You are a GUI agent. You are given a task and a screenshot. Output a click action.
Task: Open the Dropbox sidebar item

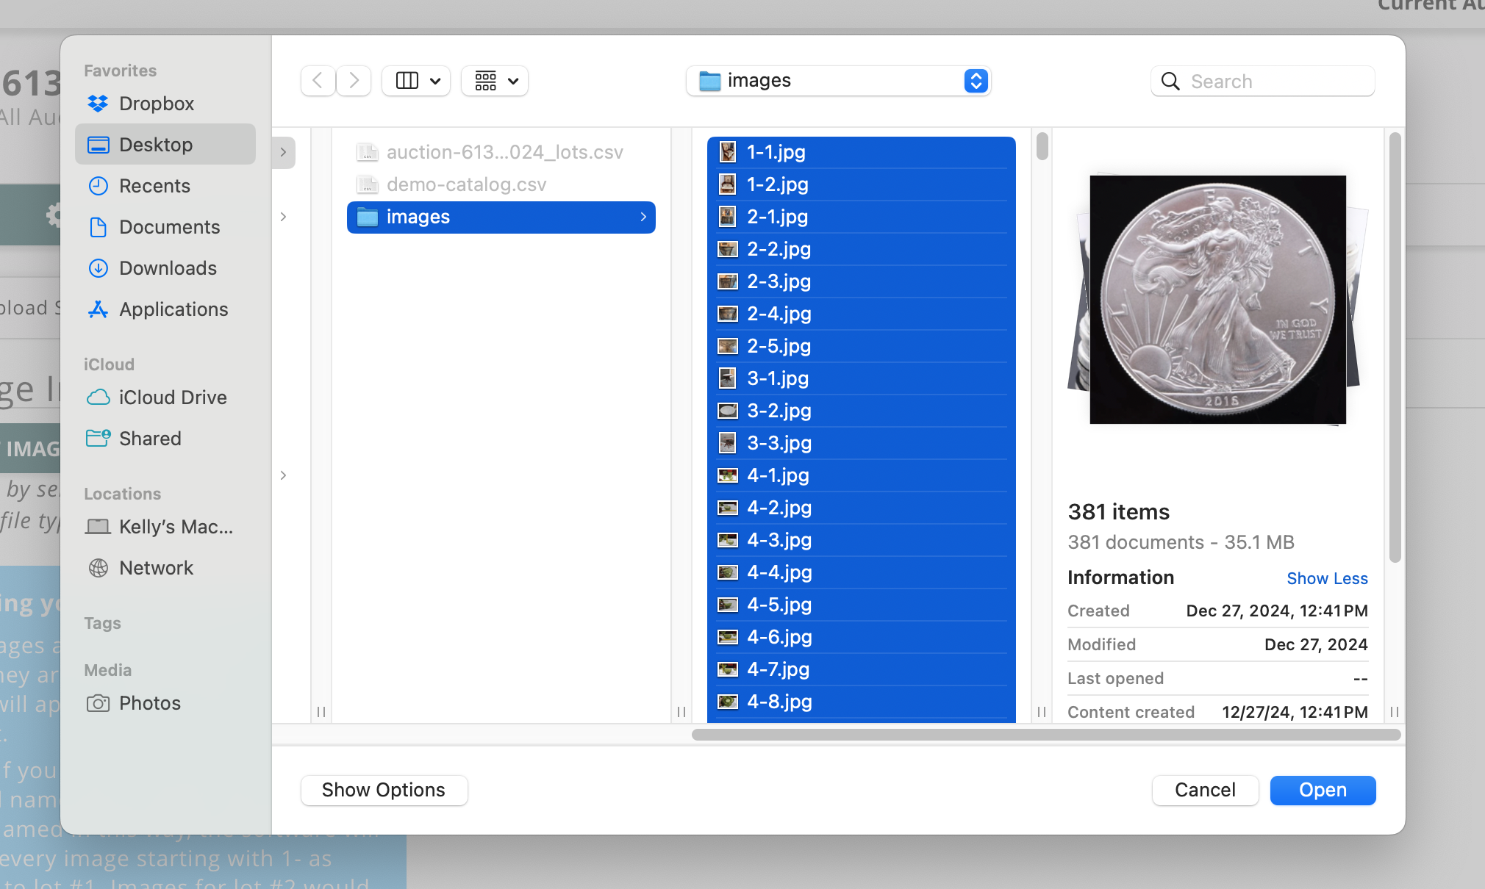pos(157,103)
